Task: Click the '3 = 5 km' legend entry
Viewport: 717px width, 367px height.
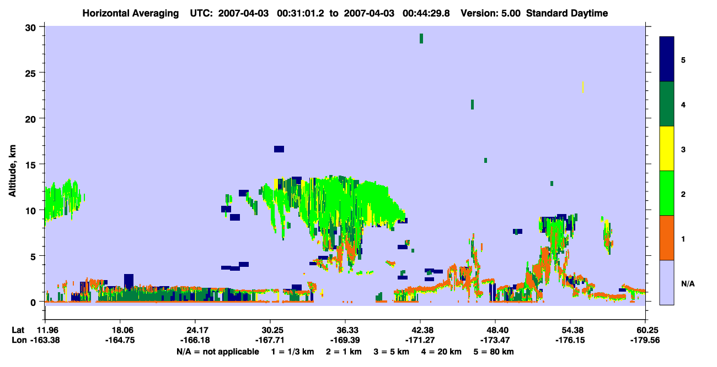Action: pyautogui.click(x=392, y=352)
